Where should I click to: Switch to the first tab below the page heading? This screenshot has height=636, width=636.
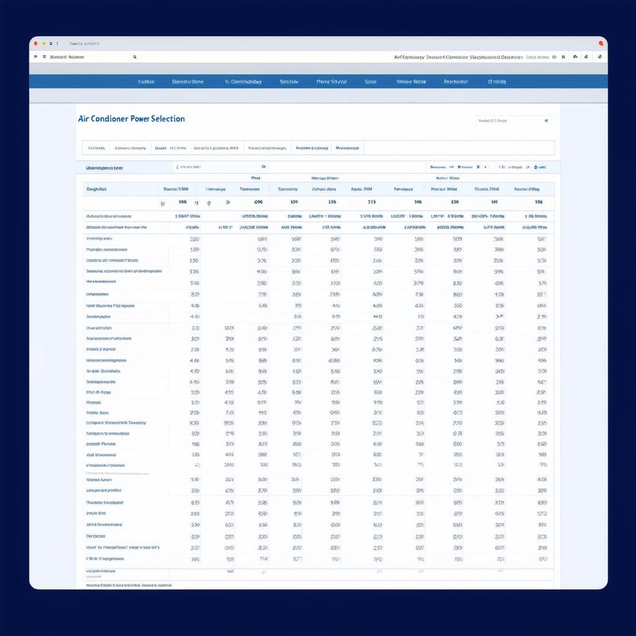(x=96, y=148)
